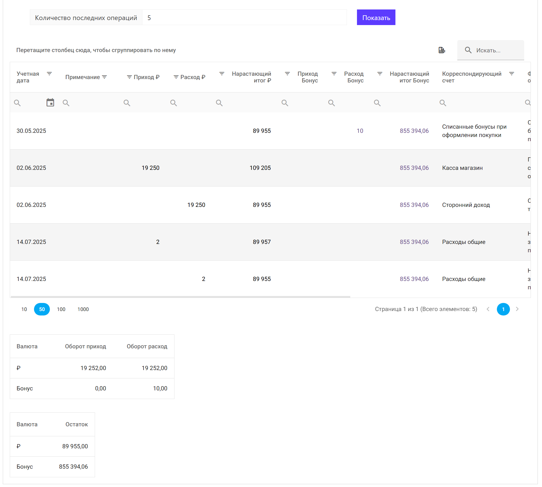Open filter dropdown for Нарастающий итог Бонус

[x=380, y=74]
